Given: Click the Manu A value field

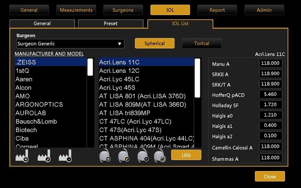Looking at the screenshot, I should click(270, 63).
